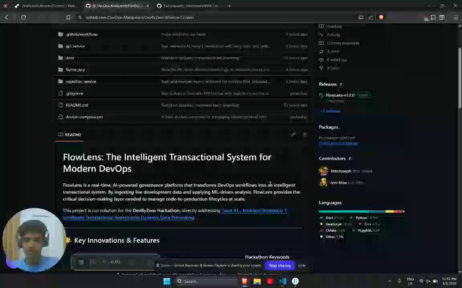Click the share icon in the address bar
This screenshot has width=462, height=288.
[371, 17]
